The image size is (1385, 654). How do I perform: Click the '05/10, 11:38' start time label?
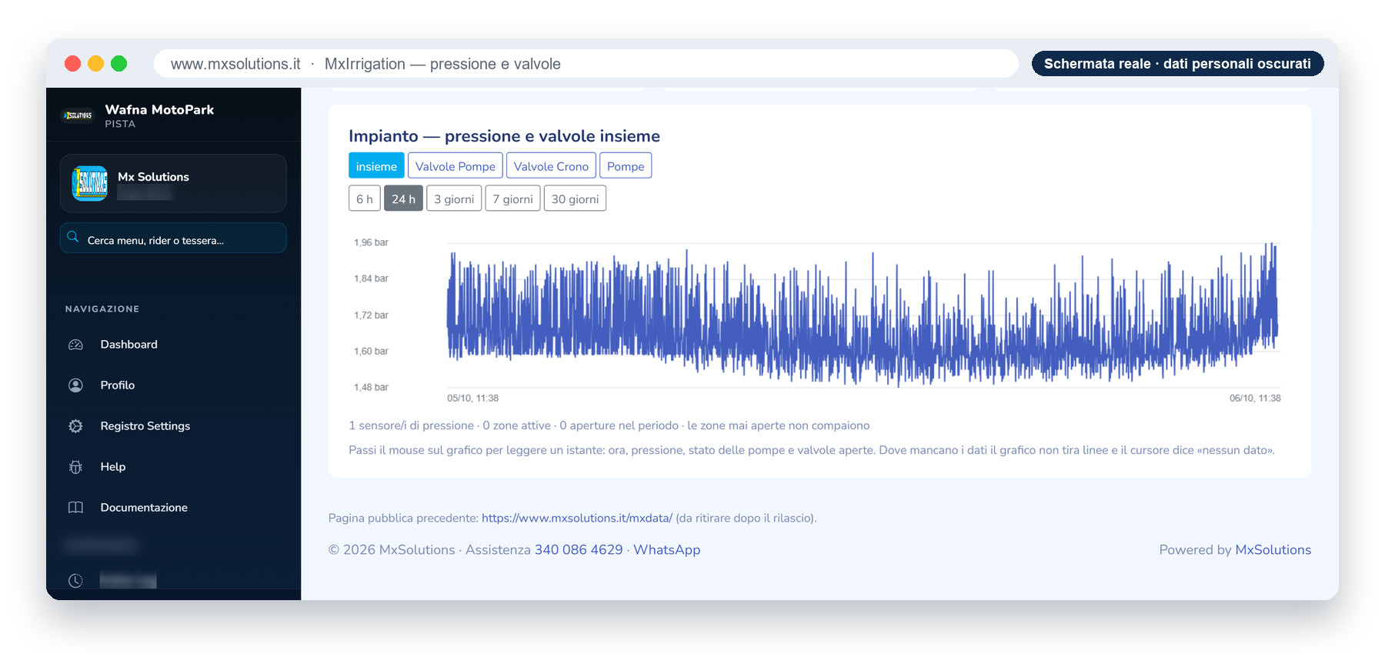472,398
